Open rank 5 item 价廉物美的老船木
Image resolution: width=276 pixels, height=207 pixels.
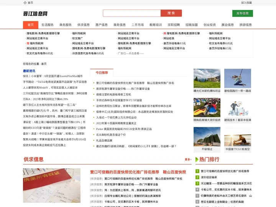[226, 196]
